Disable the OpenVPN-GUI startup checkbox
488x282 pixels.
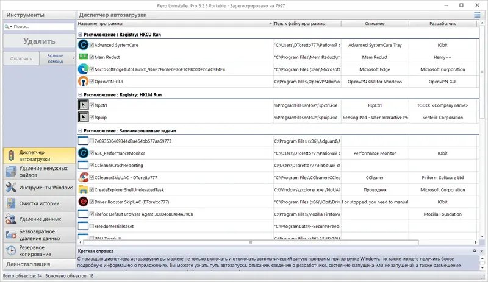pos(91,82)
